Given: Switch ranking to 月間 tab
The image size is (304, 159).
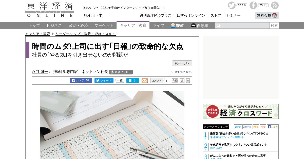Looking at the screenshot, I should [x=263, y=127].
